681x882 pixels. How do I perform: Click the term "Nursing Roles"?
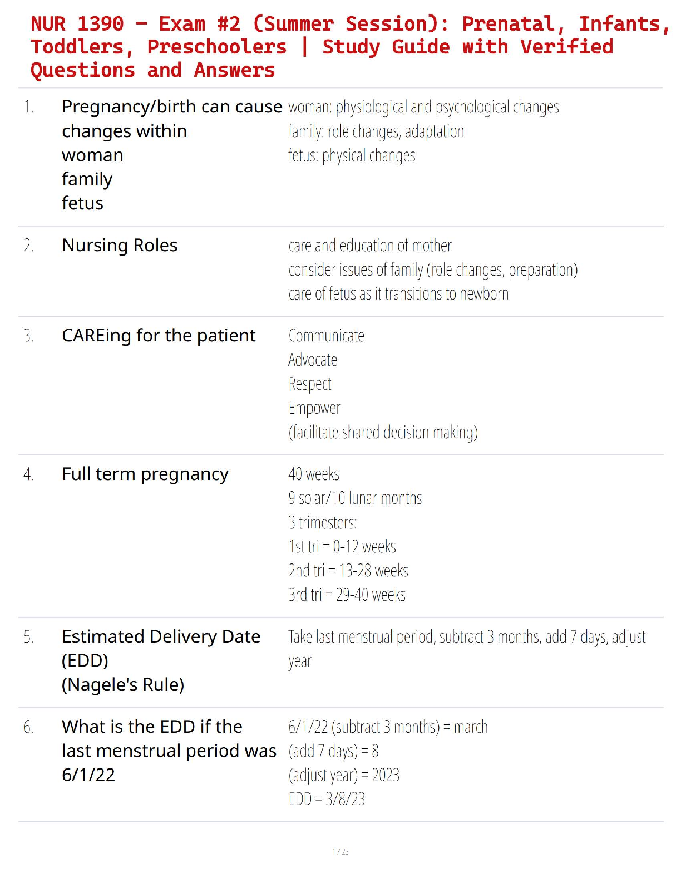pyautogui.click(x=120, y=246)
